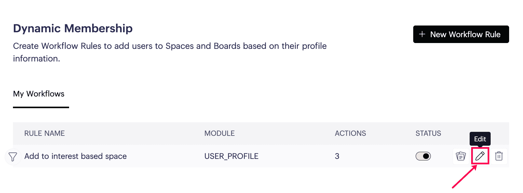Click the RULE NAME column header

tap(44, 133)
